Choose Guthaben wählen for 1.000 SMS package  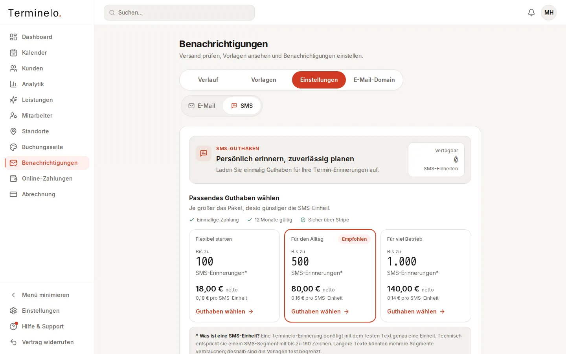click(x=416, y=312)
